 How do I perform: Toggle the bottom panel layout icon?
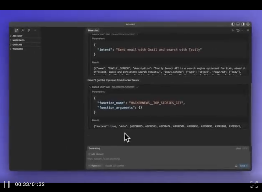(x=238, y=24)
